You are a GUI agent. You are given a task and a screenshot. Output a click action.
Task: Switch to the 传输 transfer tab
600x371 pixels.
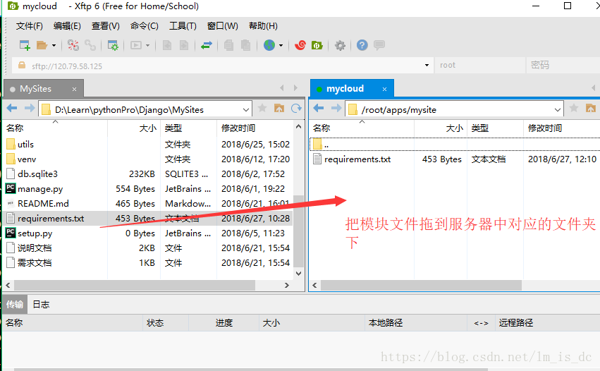tap(15, 305)
